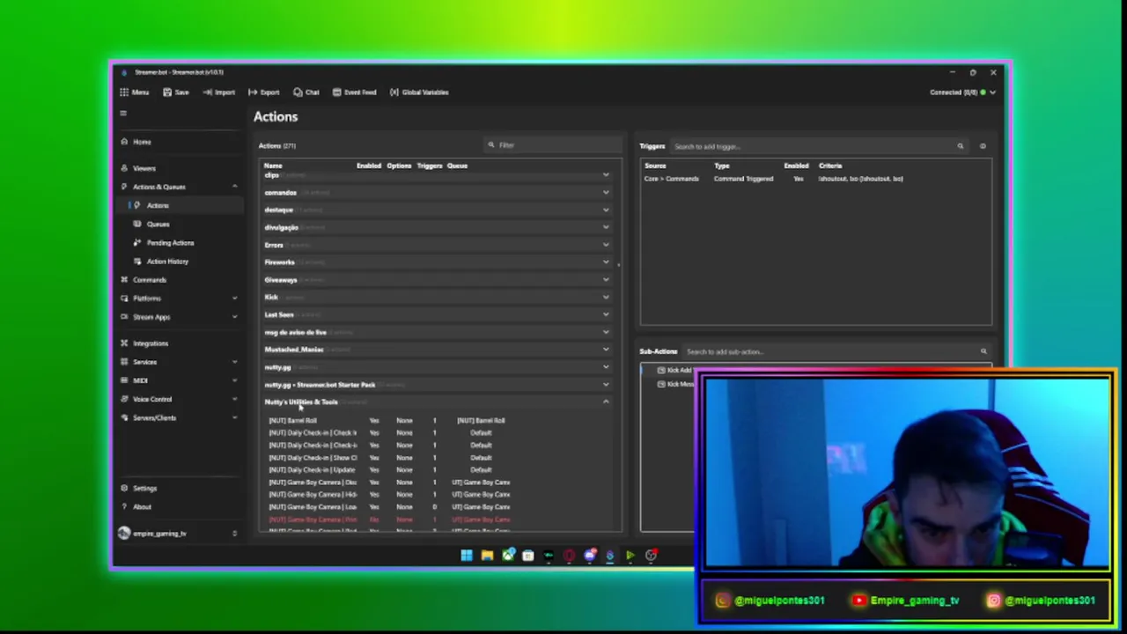The width and height of the screenshot is (1127, 634).
Task: Click the sub-action search magnifier icon
Action: click(x=983, y=351)
